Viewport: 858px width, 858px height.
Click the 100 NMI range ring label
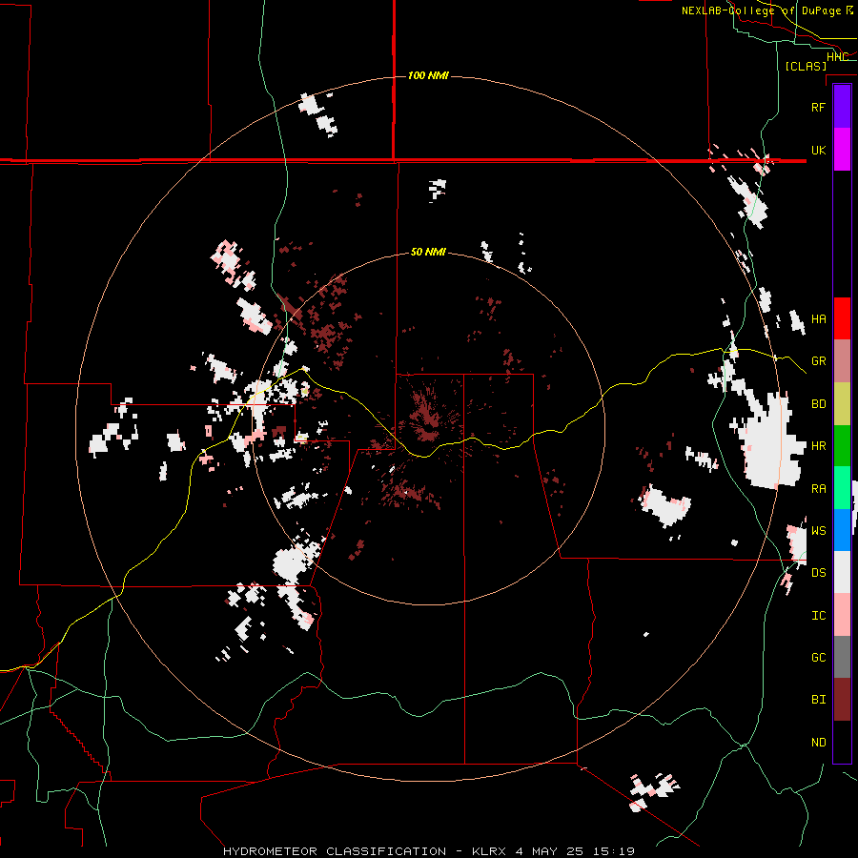tap(428, 75)
